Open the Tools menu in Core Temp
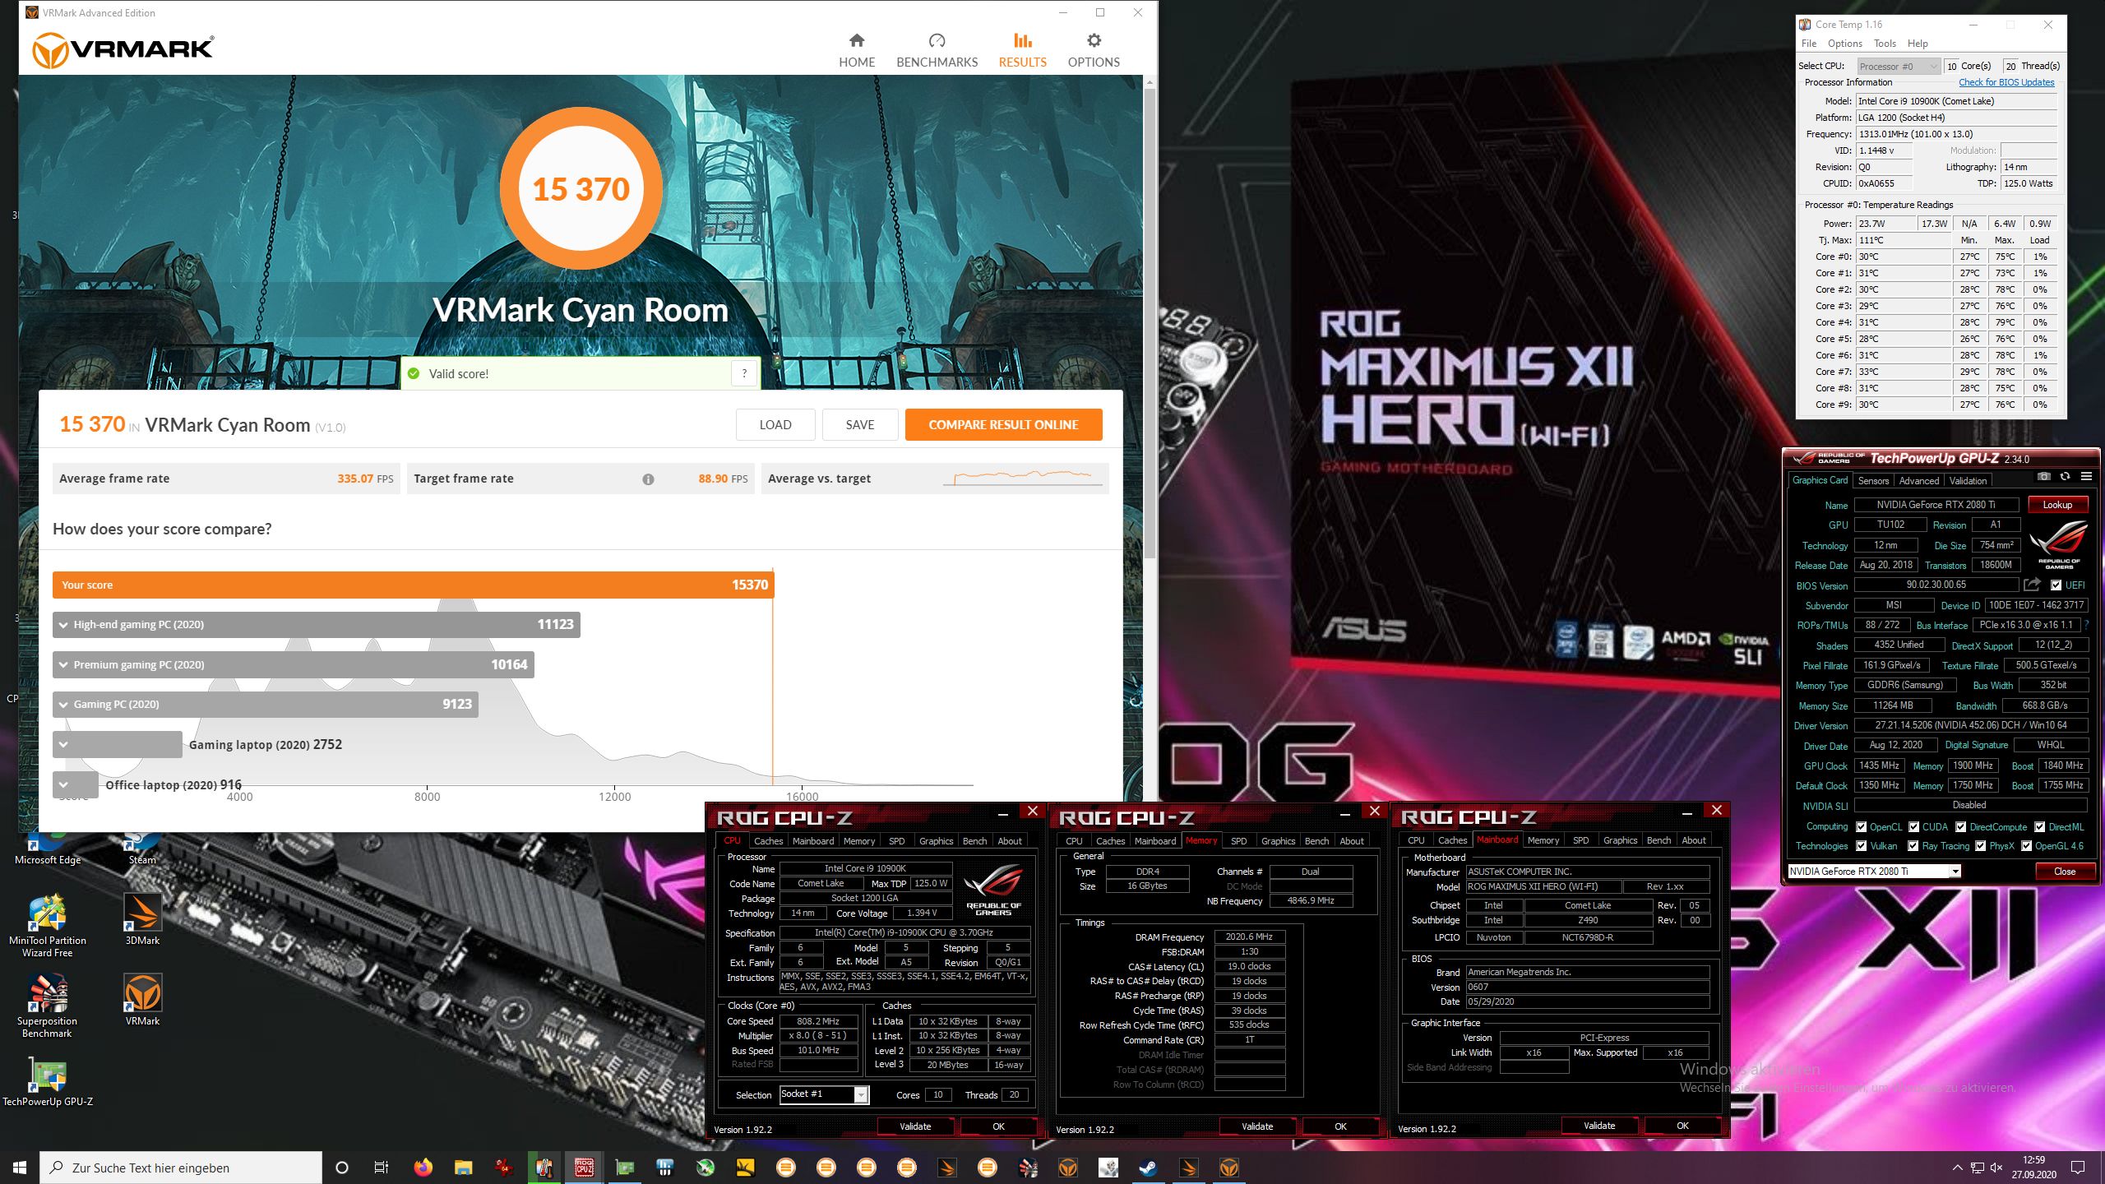 [1885, 44]
